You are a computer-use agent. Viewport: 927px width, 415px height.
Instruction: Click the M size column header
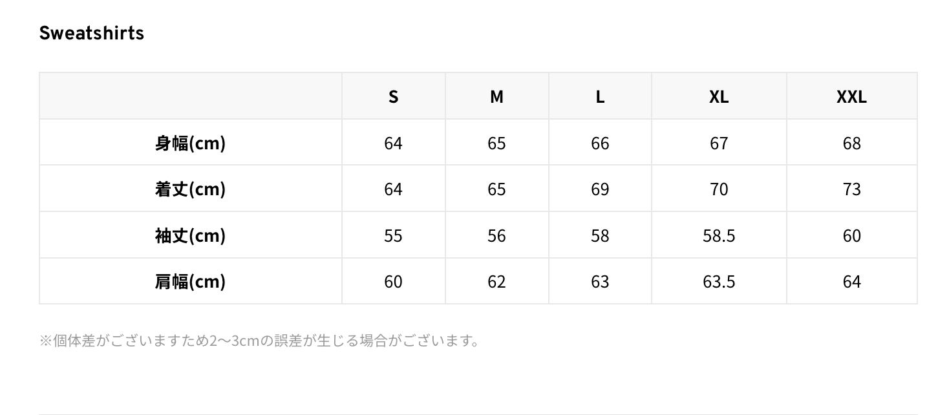[x=496, y=96]
